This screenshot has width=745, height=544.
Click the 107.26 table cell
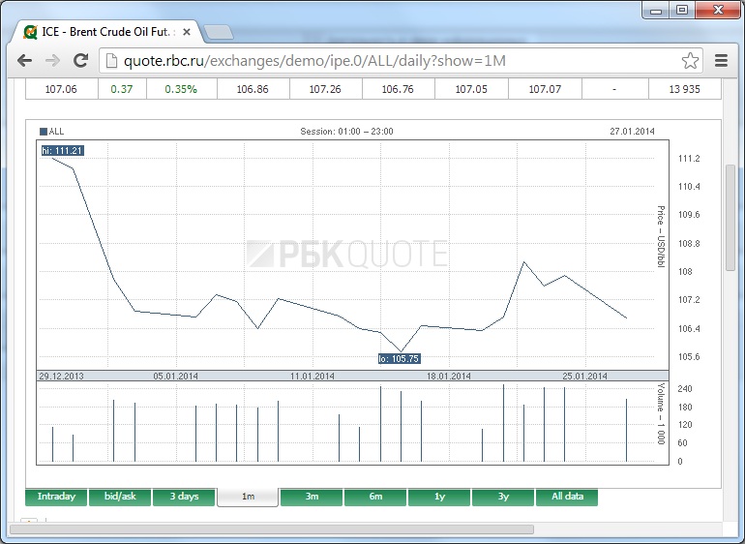pyautogui.click(x=325, y=89)
